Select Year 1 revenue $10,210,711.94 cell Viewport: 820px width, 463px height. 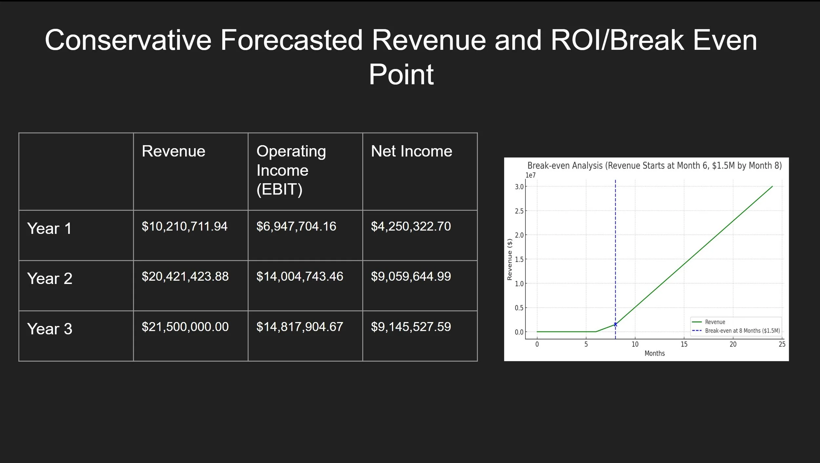[184, 227]
